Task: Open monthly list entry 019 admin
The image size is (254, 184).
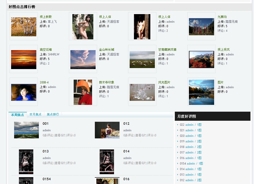Action: tap(191, 141)
